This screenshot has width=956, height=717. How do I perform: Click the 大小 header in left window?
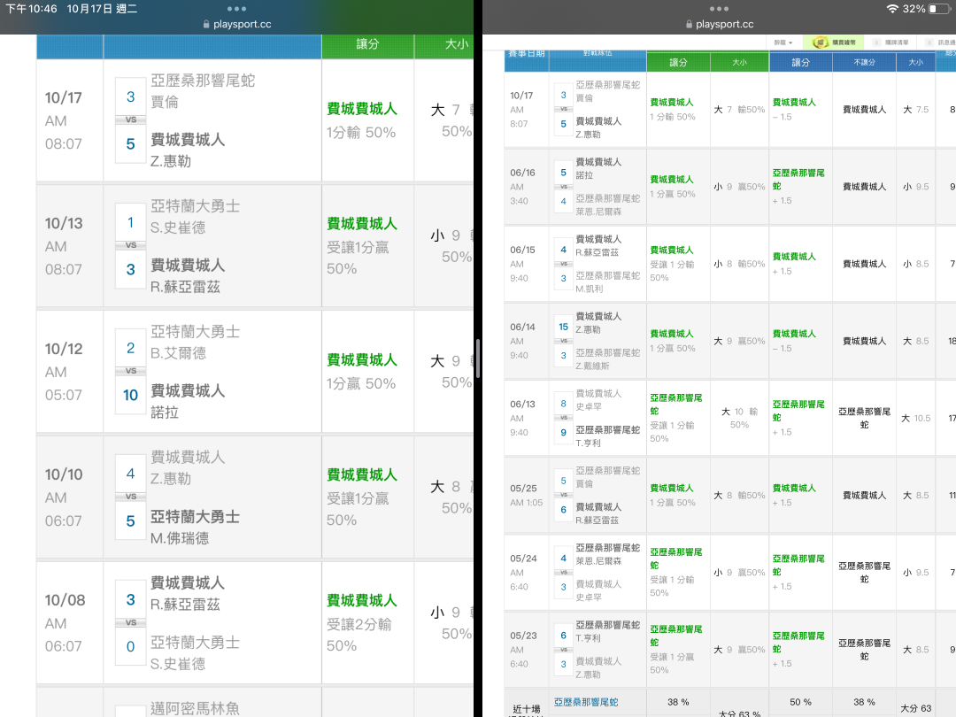[x=457, y=44]
